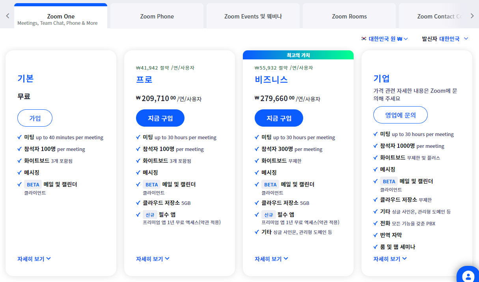Click 참석자 1000명 in the 기업 plan
Viewport: 479px width, 282px height.
tap(412, 146)
